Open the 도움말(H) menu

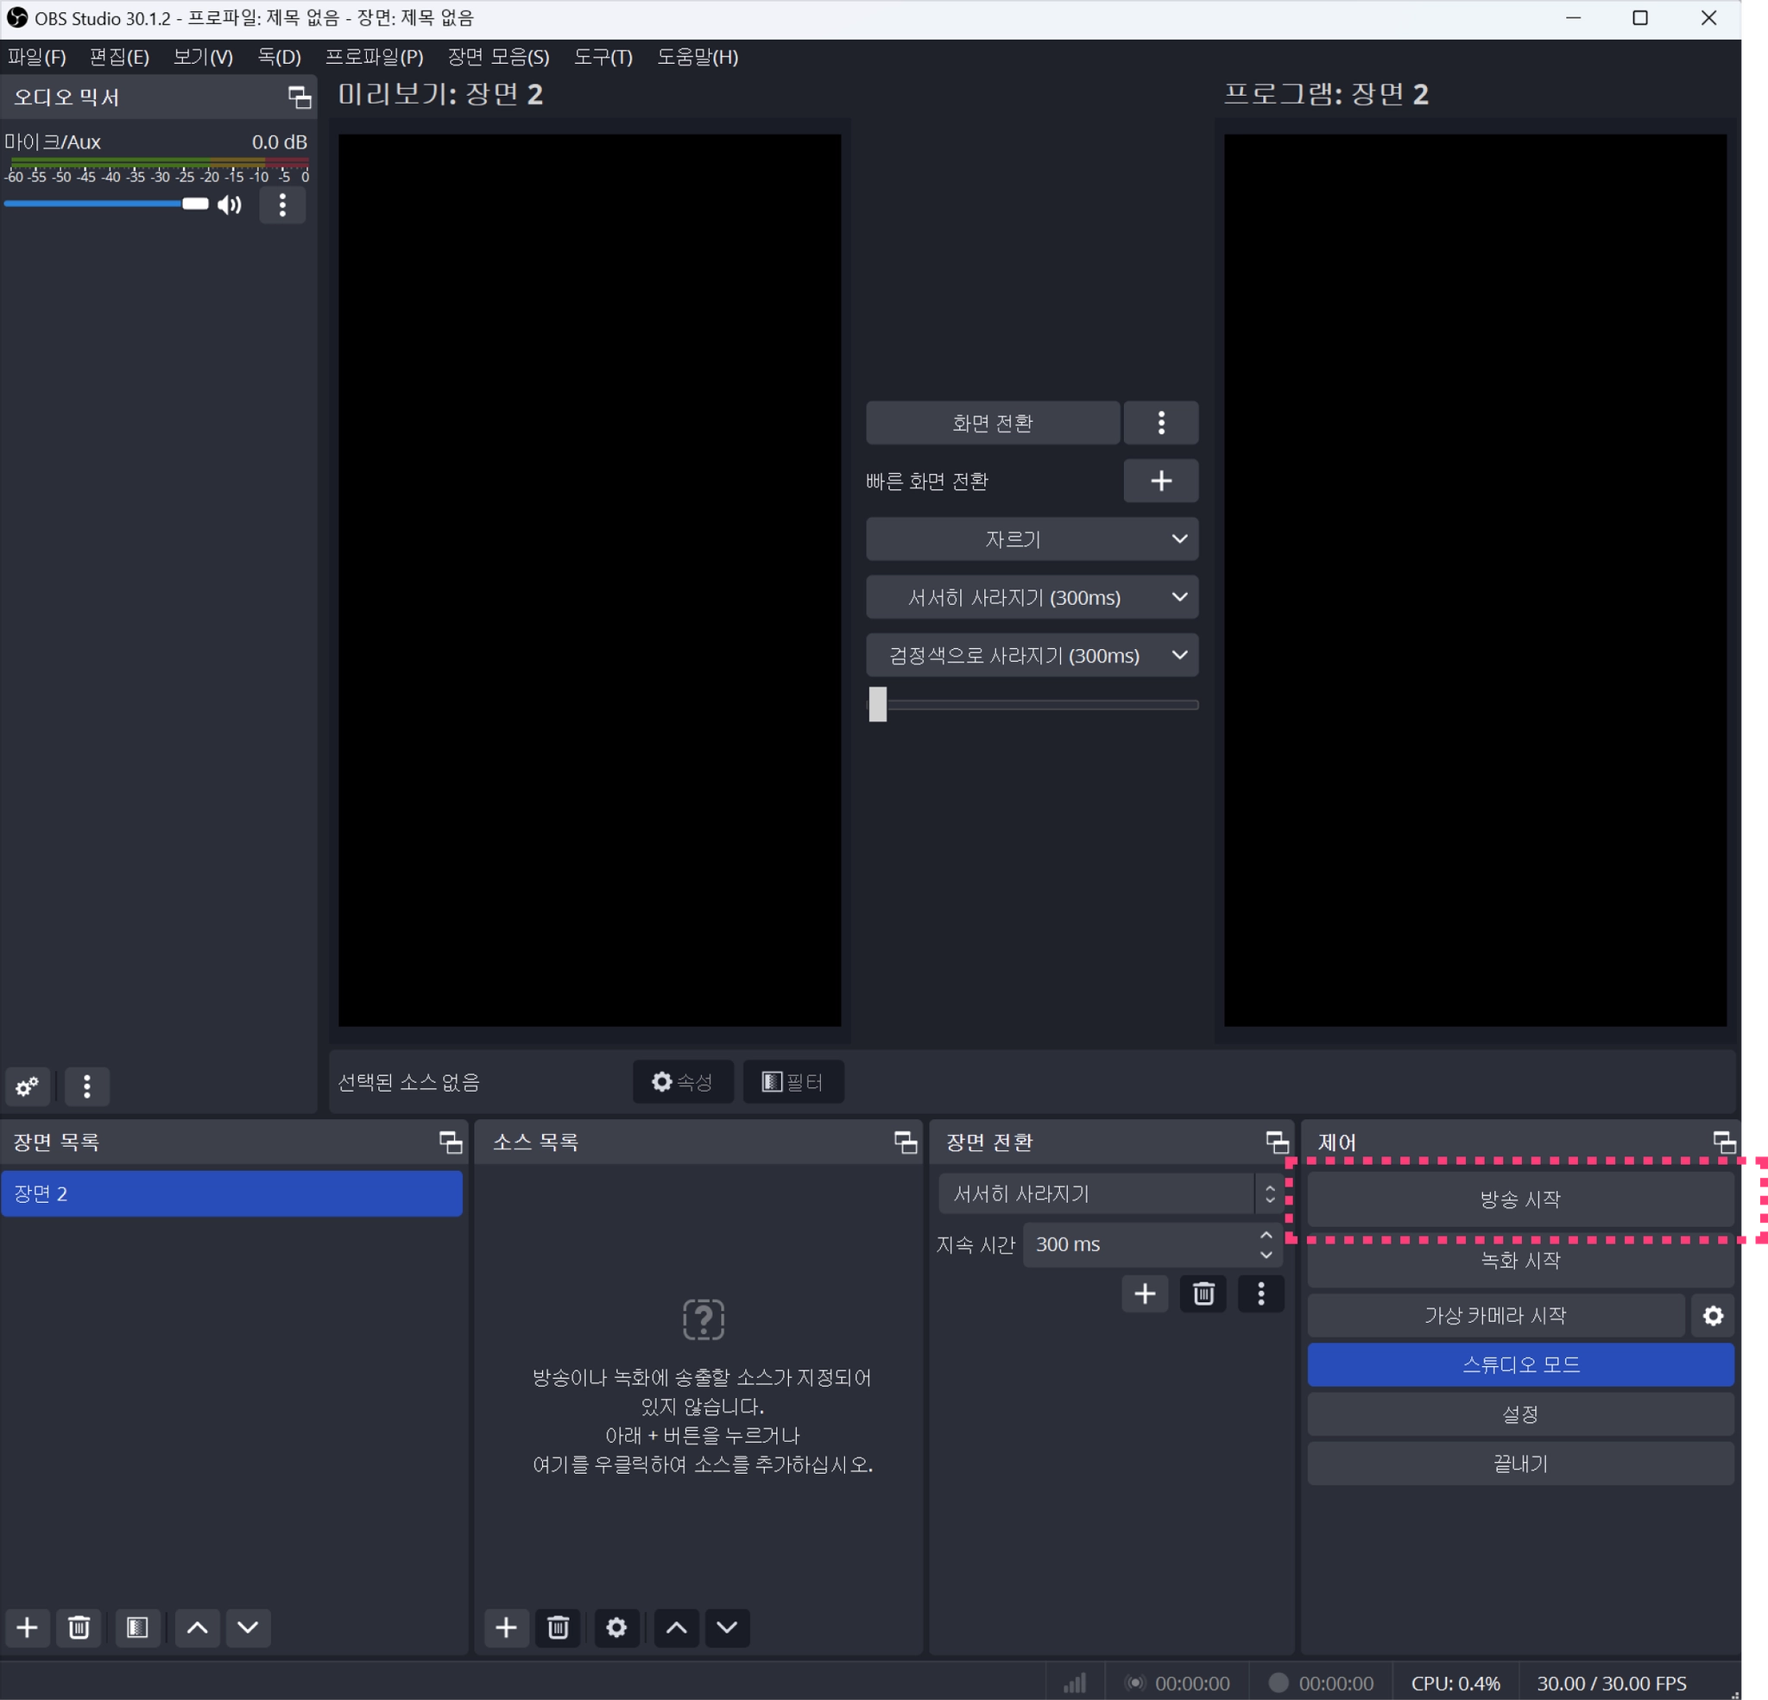(698, 57)
